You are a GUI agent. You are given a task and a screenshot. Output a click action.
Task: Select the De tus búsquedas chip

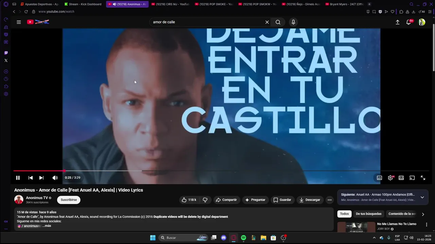click(368, 214)
